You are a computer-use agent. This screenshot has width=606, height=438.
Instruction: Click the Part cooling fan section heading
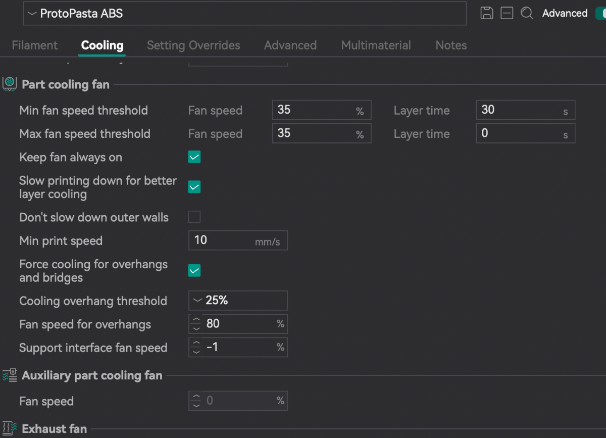click(x=66, y=84)
